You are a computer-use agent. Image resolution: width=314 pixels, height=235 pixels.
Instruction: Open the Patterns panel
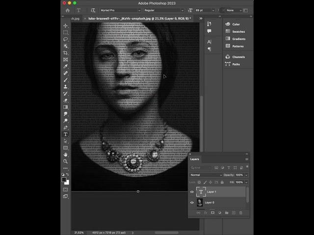pos(235,46)
